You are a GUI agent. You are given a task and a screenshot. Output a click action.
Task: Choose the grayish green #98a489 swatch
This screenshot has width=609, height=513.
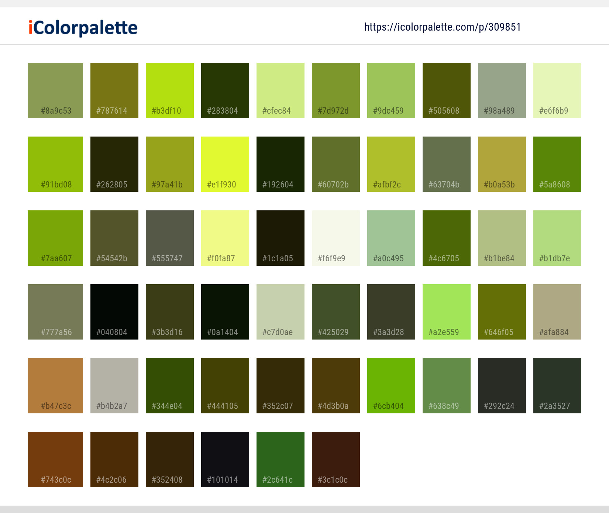coord(502,90)
